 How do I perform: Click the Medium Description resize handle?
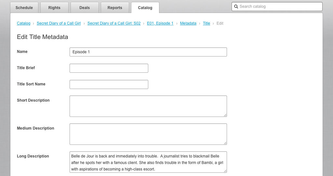(x=225, y=143)
